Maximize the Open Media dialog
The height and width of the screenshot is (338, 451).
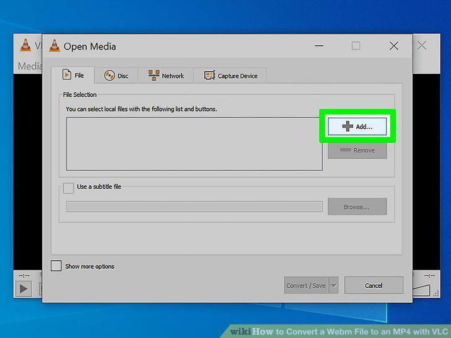[x=356, y=46]
